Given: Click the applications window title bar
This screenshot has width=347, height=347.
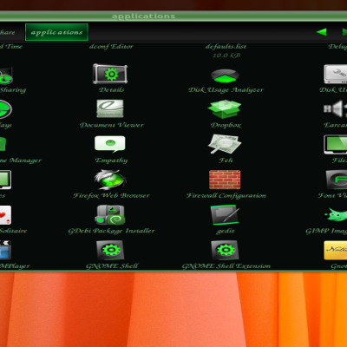Looking at the screenshot, I should [173, 16].
